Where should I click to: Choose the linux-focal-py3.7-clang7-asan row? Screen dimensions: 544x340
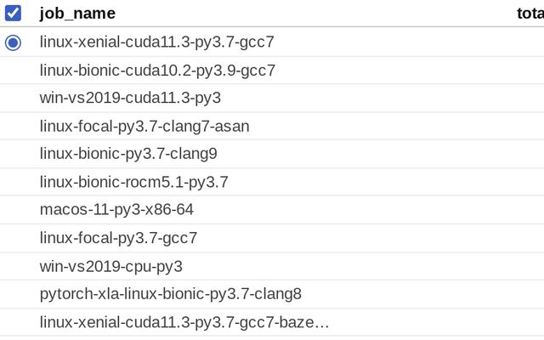click(x=144, y=126)
